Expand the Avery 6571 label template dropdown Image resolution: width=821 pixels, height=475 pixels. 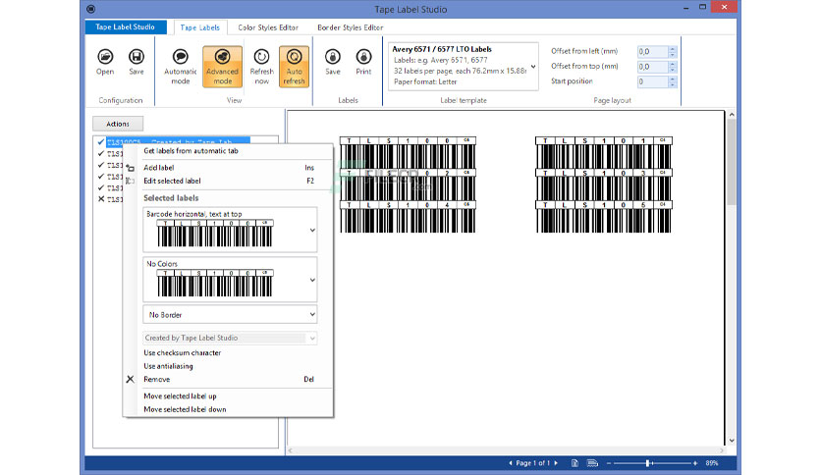point(533,67)
